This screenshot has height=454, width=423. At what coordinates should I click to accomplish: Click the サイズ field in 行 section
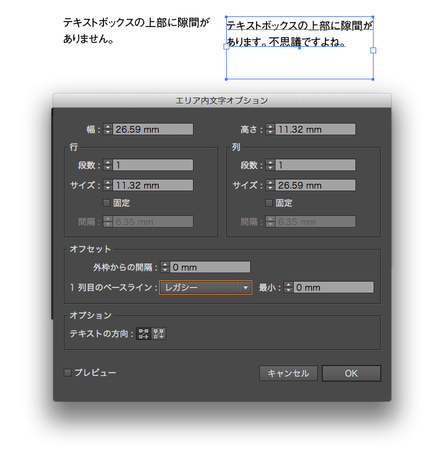point(153,185)
